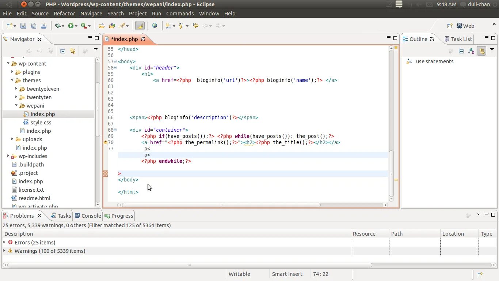Expand the Errors (25 items) group
Image resolution: width=499 pixels, height=281 pixels.
[4, 242]
